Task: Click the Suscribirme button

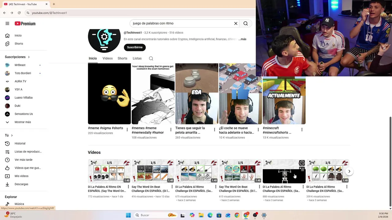Action: coord(135,47)
